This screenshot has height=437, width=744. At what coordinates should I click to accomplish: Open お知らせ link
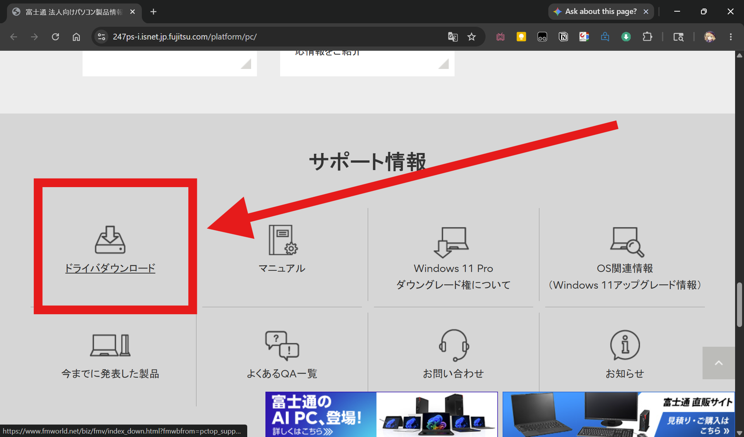point(625,373)
